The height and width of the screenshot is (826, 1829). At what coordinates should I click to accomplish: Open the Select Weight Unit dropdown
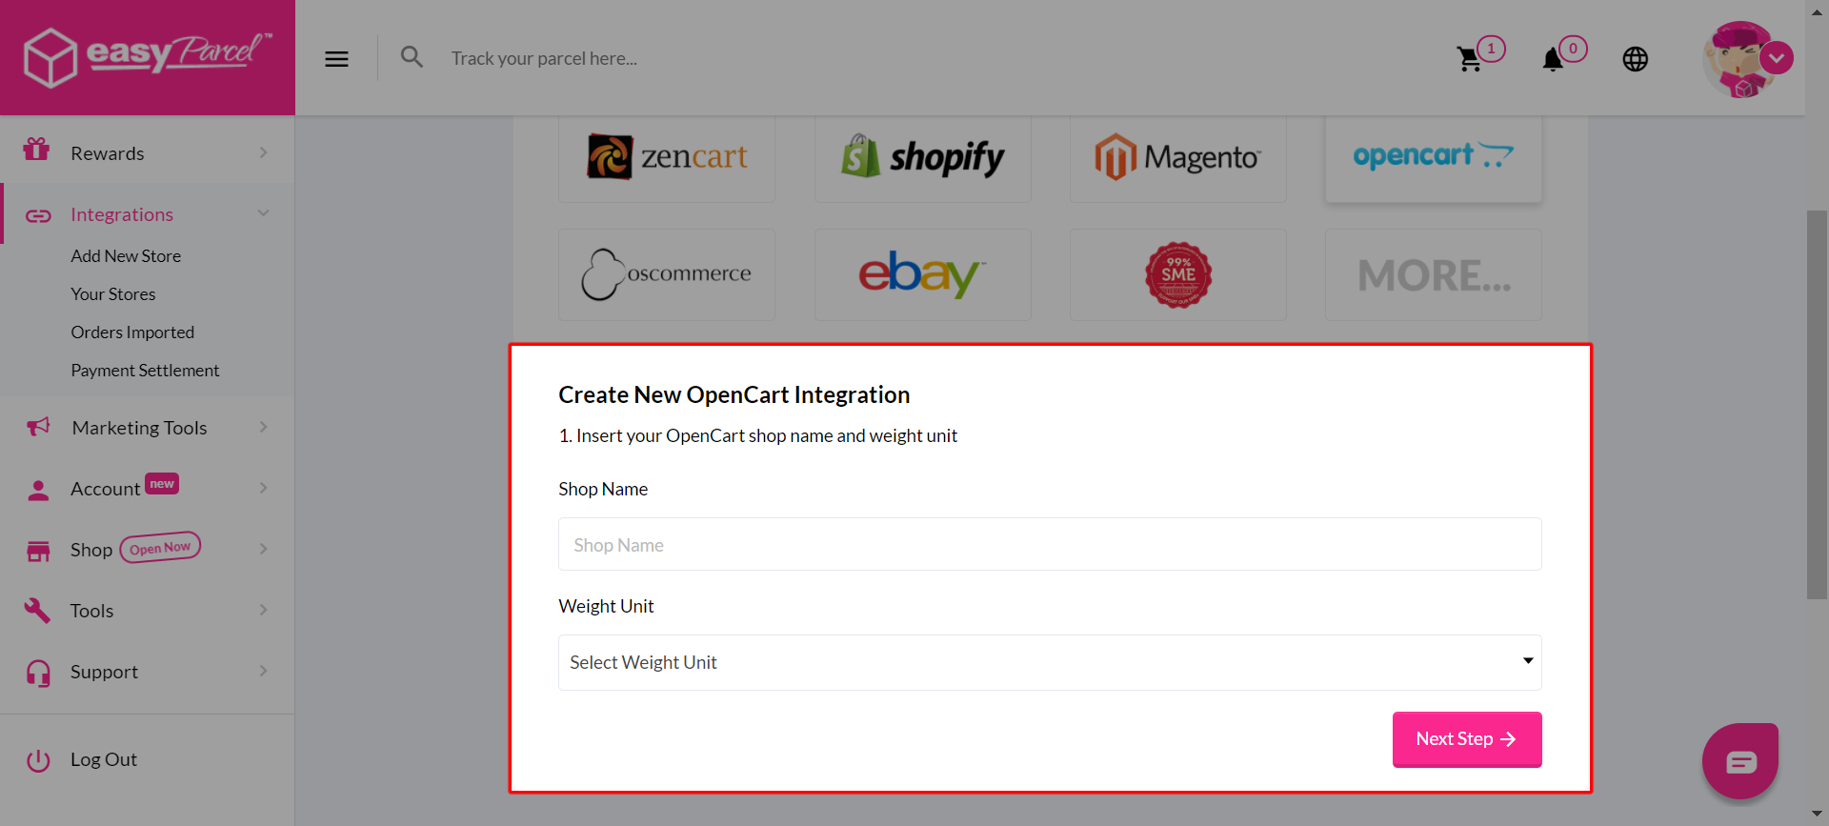click(x=1050, y=662)
